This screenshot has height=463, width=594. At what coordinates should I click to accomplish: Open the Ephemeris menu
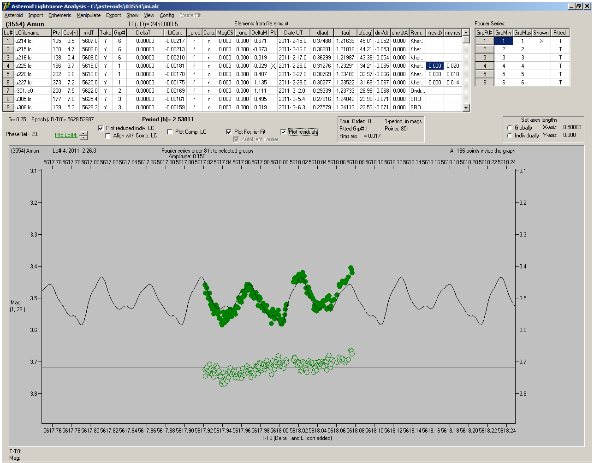click(x=60, y=15)
